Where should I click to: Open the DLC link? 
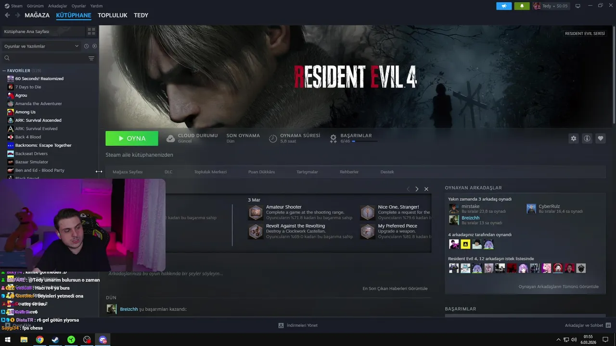point(168,172)
